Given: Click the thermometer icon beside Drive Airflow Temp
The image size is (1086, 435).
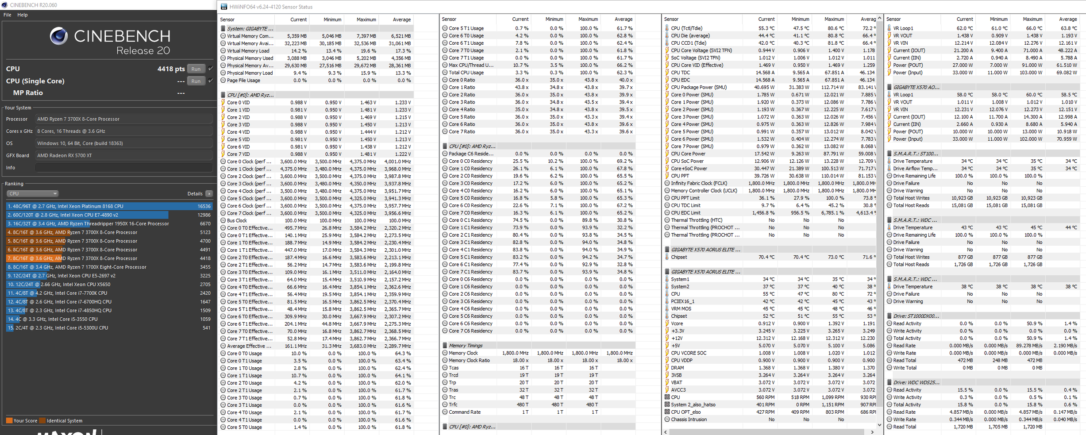Looking at the screenshot, I should tap(889, 168).
